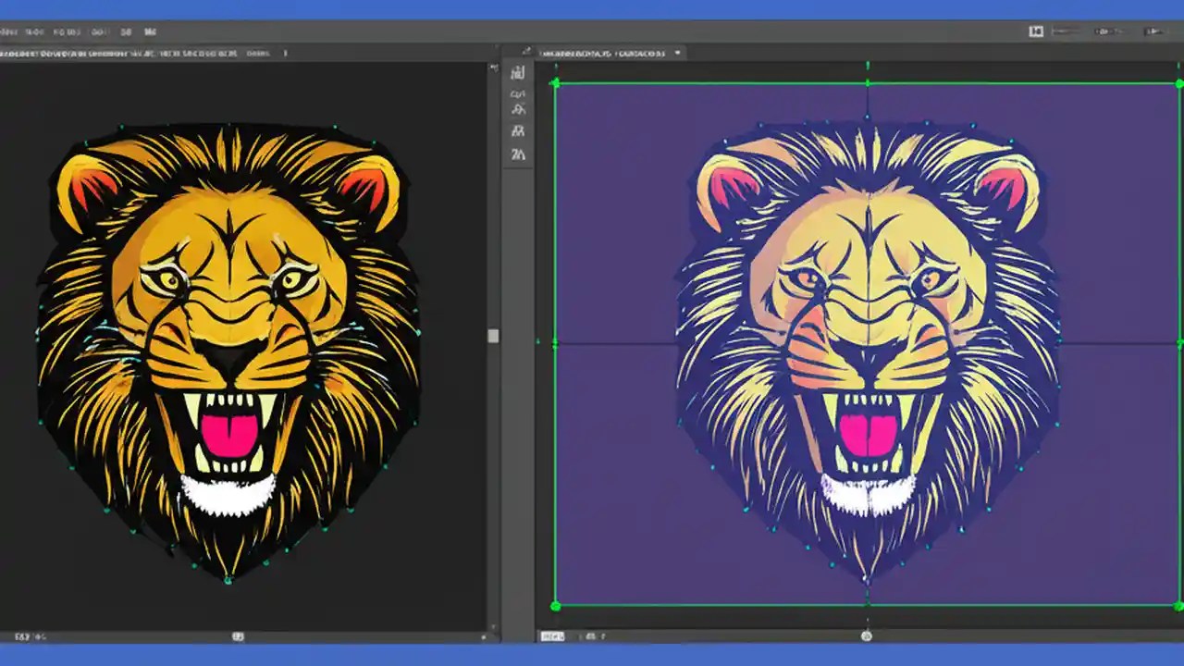Activate the third tool icon between the canvases
1184x666 pixels.
(518, 109)
